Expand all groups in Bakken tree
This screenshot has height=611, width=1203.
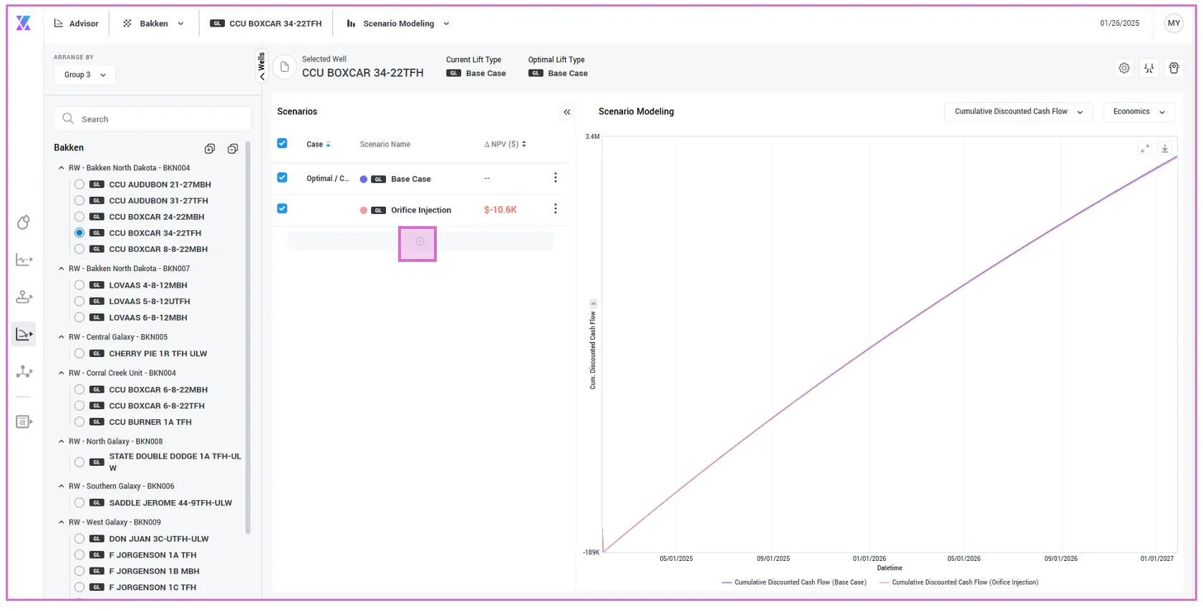pyautogui.click(x=210, y=149)
